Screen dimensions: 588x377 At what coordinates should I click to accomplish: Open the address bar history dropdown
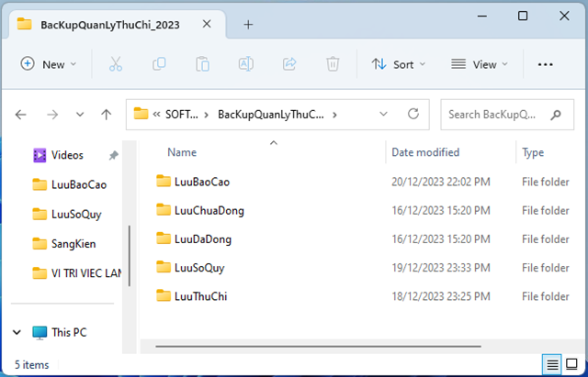pyautogui.click(x=383, y=115)
